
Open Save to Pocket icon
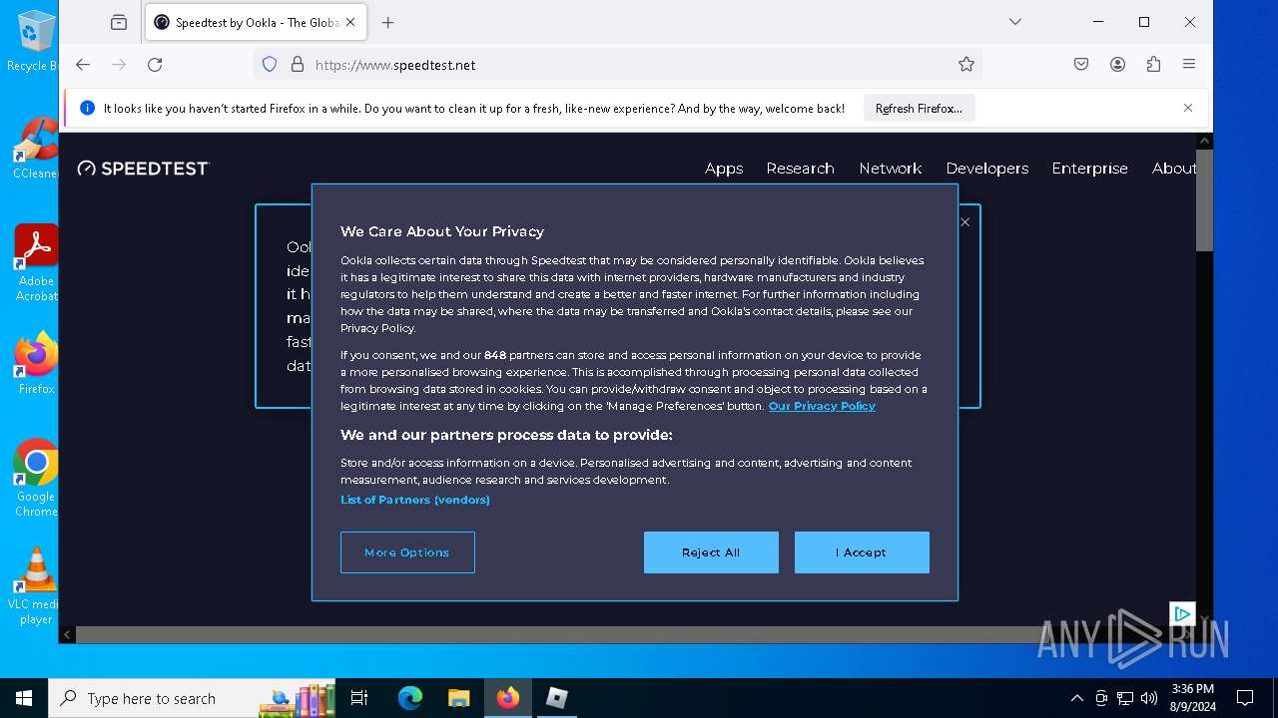[x=1081, y=64]
